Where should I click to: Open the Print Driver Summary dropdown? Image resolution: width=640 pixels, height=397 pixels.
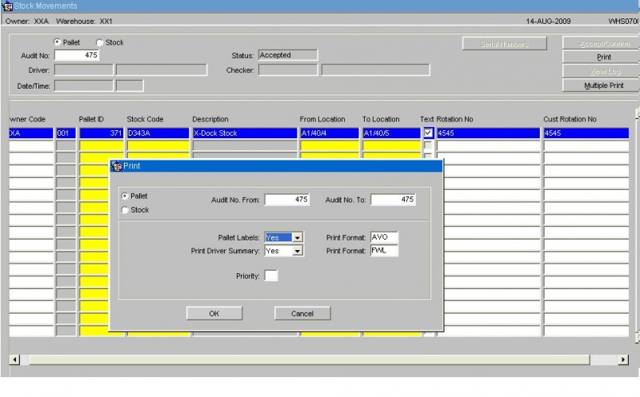pos(298,251)
